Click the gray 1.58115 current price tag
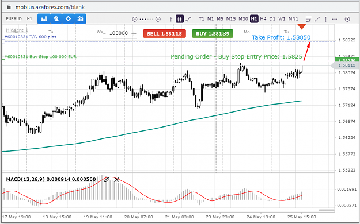The width and height of the screenshot is (360, 224). pos(346,65)
